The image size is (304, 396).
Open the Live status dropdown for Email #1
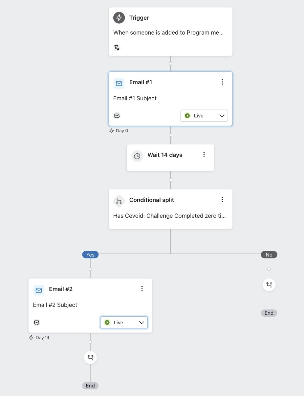coord(204,115)
